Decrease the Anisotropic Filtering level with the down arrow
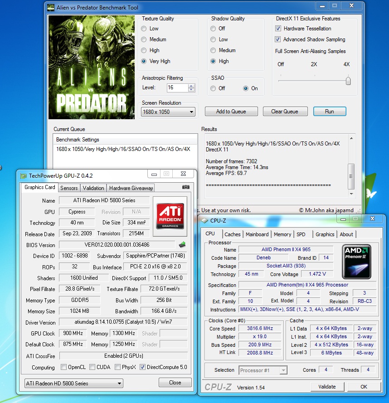The image size is (389, 403). point(191,90)
